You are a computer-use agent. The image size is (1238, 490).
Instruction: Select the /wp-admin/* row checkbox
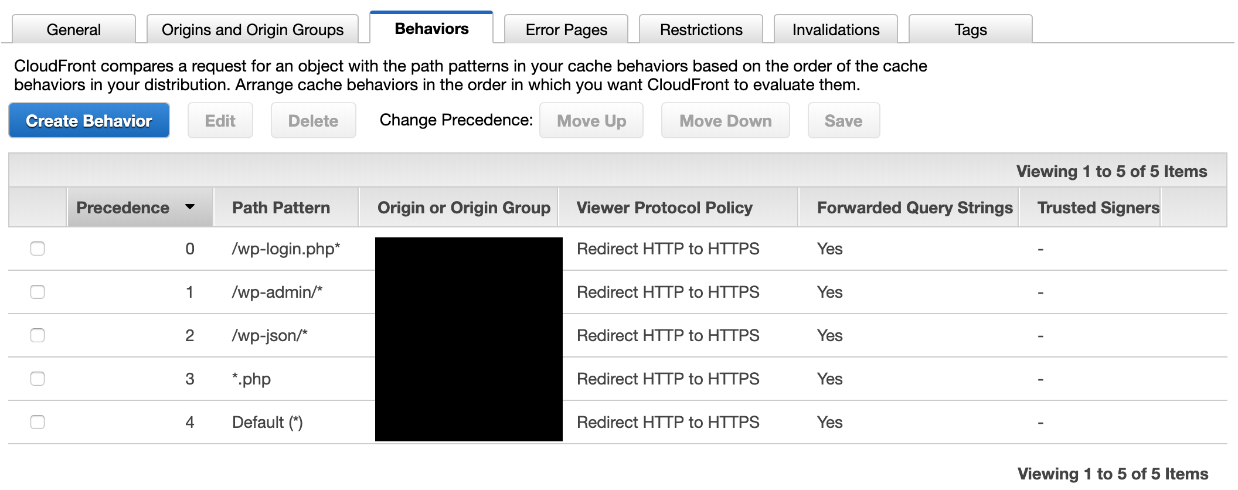coord(38,292)
